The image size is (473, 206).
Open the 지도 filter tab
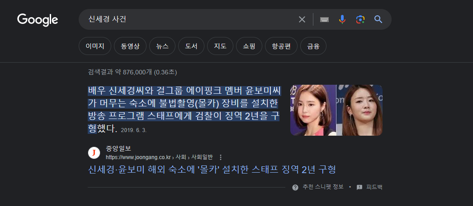[220, 46]
